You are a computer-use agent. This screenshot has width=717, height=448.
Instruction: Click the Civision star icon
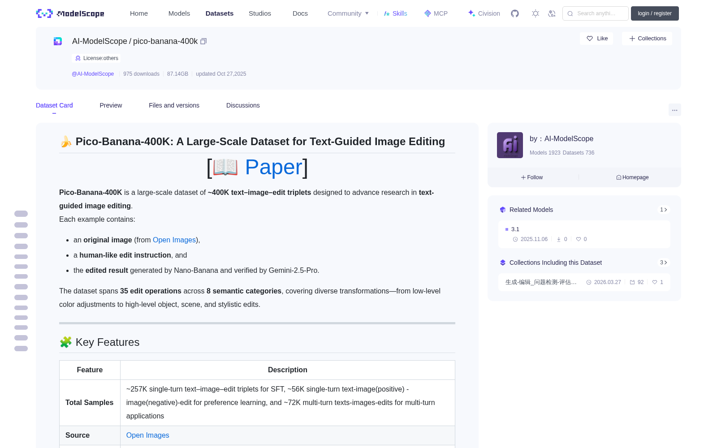tap(471, 13)
